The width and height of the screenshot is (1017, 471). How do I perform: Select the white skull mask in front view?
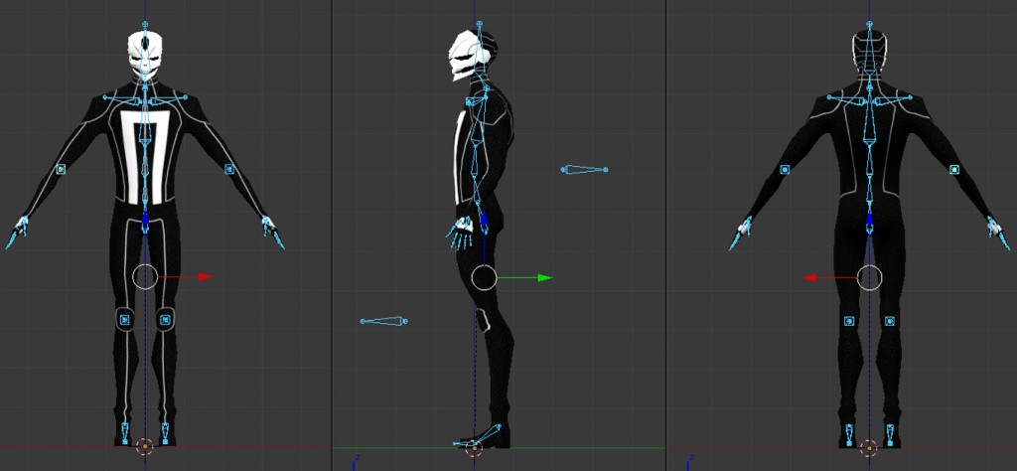(x=145, y=55)
